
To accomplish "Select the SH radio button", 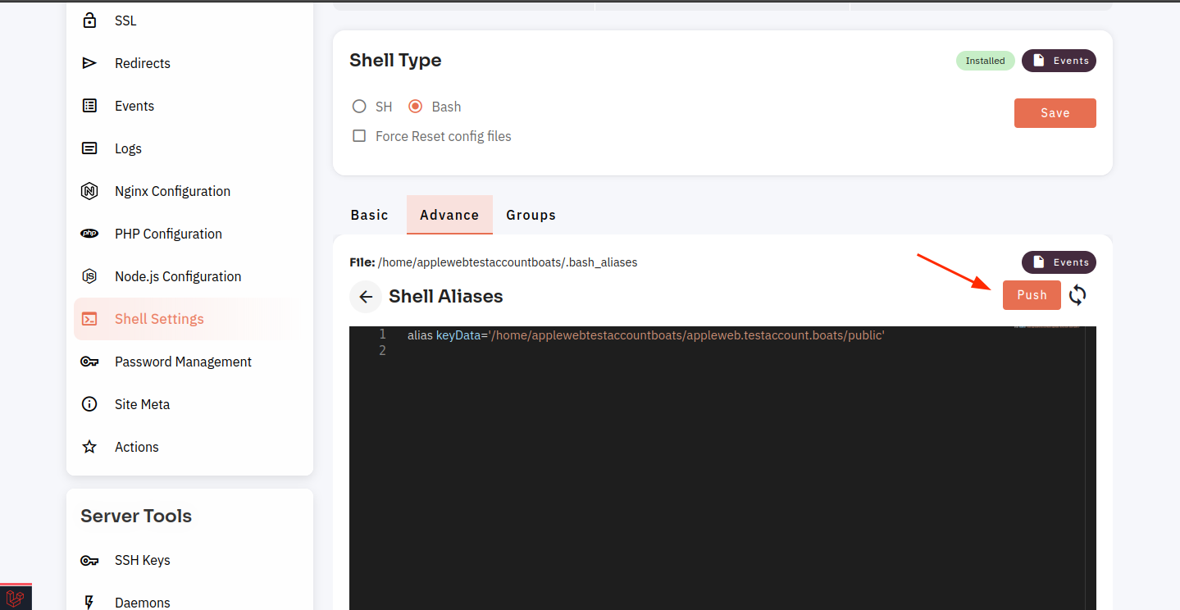I will click(359, 107).
